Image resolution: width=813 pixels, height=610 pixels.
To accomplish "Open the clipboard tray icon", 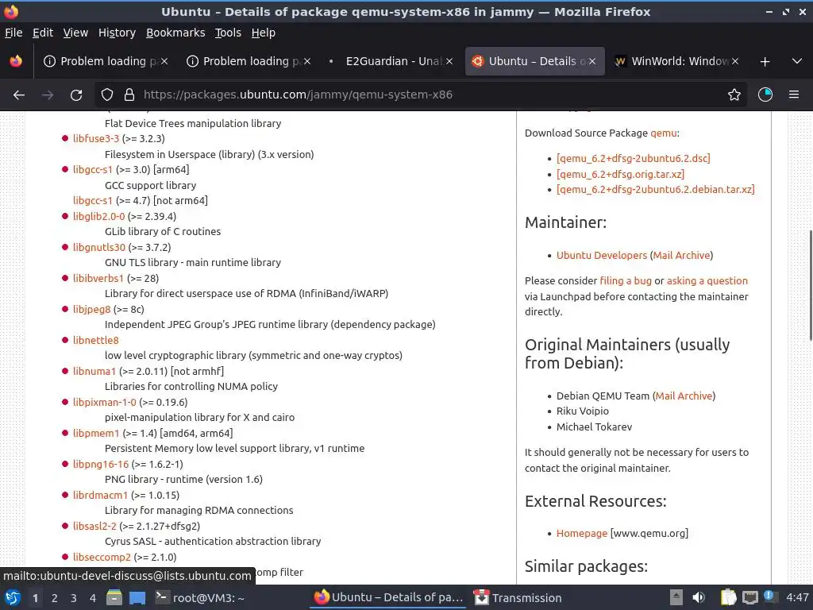I will point(729,597).
